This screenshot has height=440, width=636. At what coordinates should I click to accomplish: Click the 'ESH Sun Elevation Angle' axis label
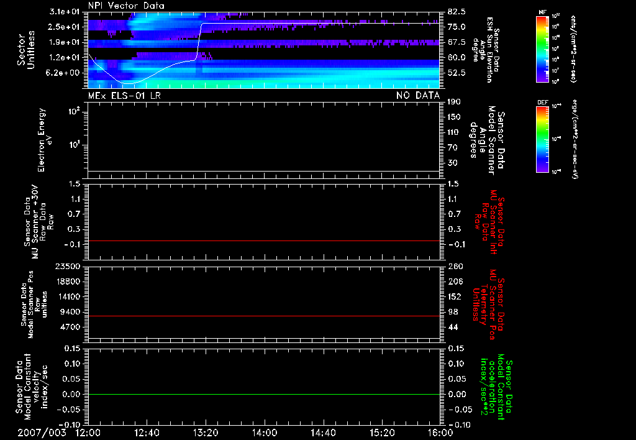click(486, 50)
